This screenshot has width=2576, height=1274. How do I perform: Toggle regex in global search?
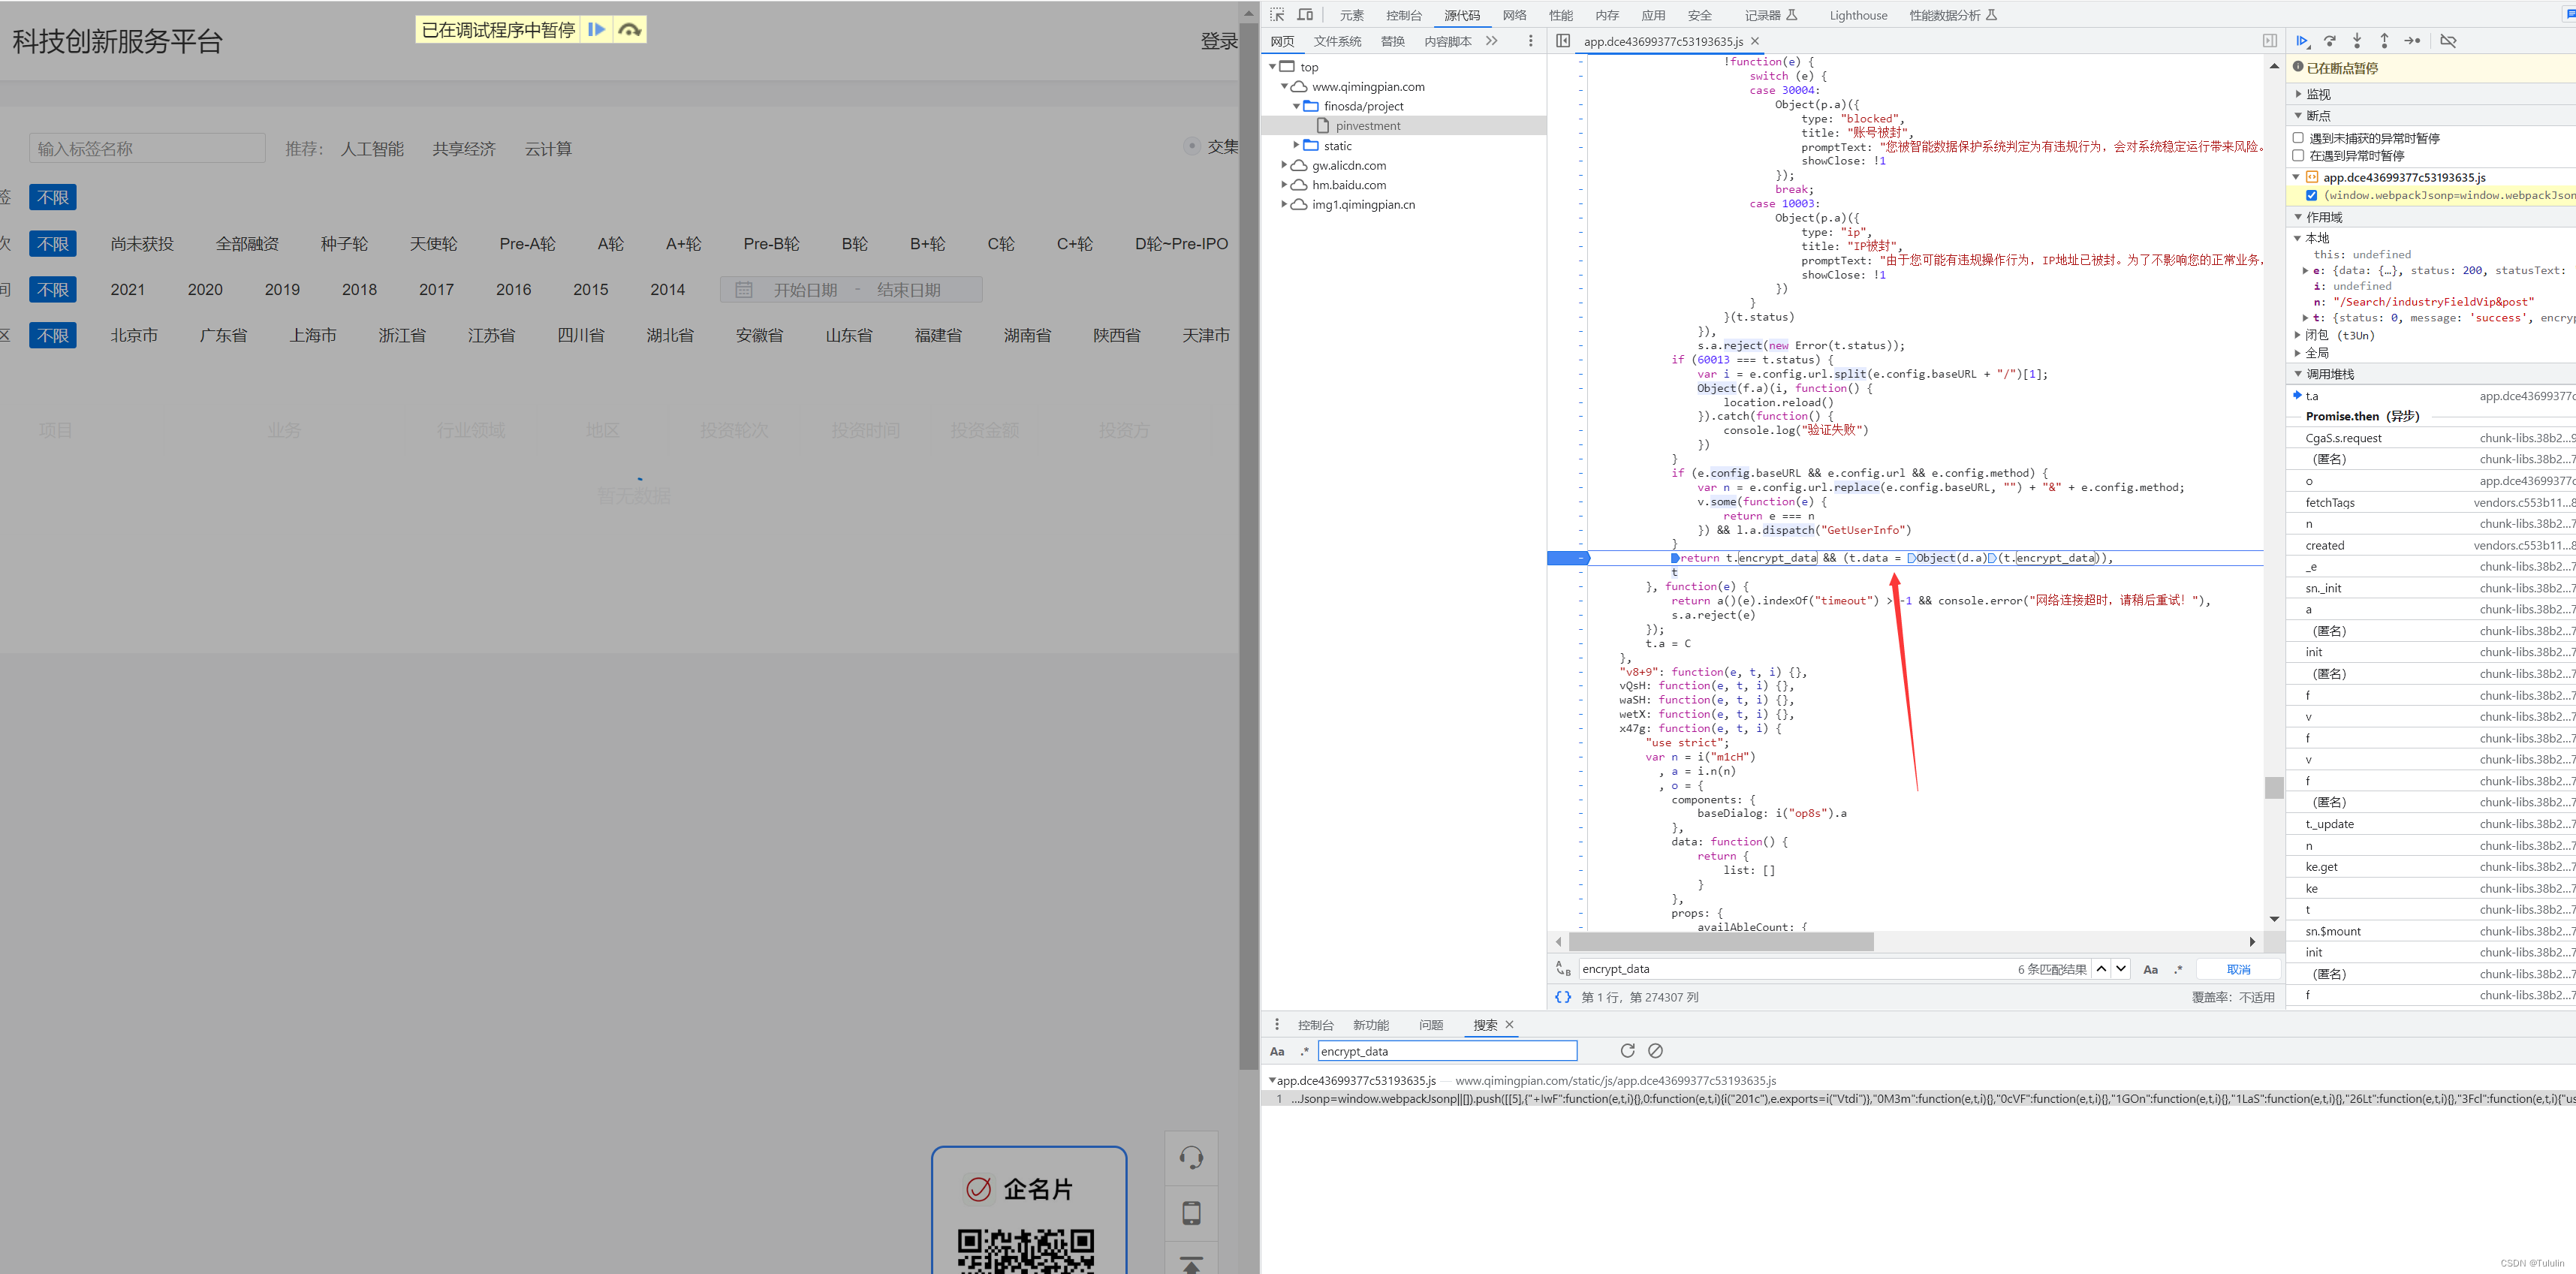click(x=1304, y=1051)
